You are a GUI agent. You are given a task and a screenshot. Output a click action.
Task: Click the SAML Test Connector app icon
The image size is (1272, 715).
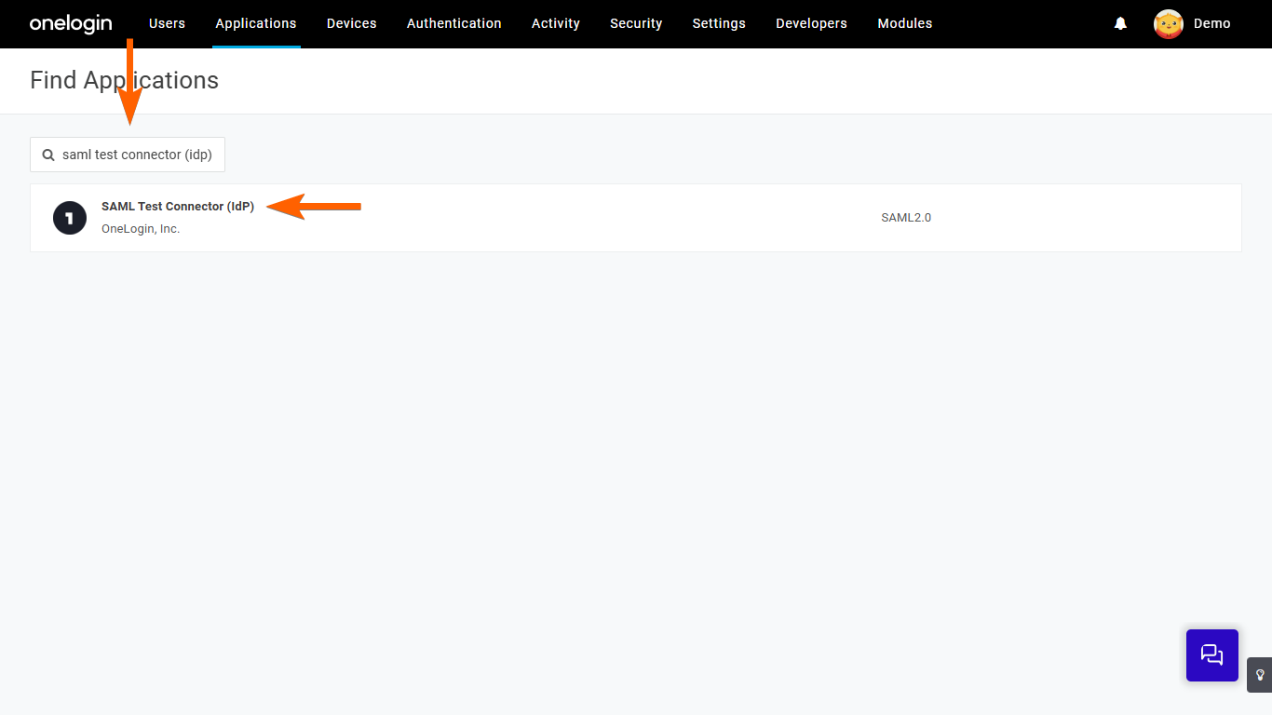point(70,218)
